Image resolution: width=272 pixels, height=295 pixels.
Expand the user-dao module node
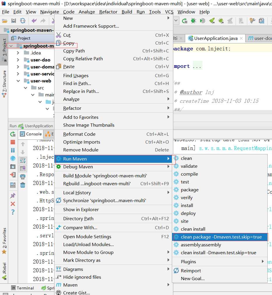(x=18, y=60)
